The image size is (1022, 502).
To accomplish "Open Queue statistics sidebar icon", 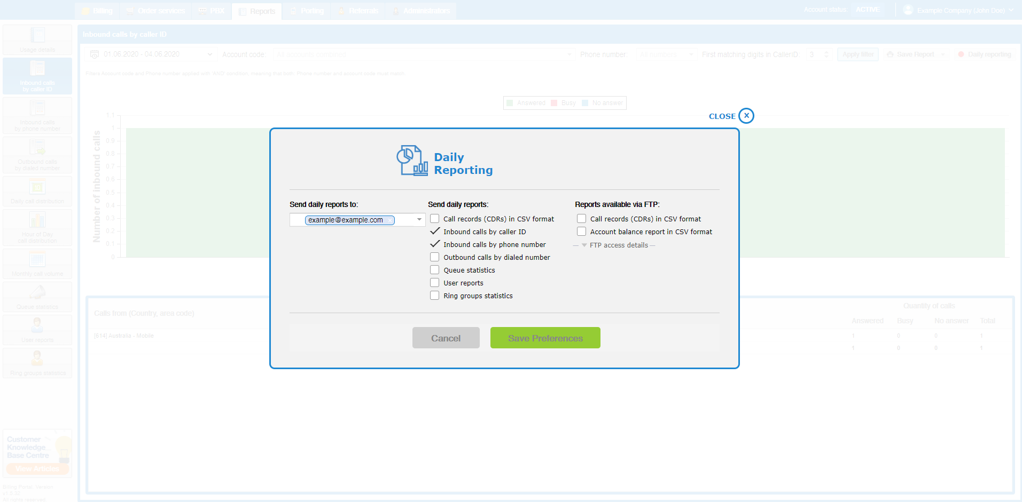I will tap(37, 297).
